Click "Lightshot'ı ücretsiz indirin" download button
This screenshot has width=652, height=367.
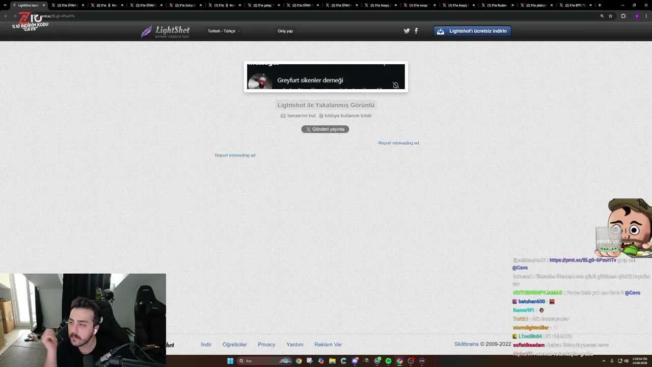pos(472,31)
